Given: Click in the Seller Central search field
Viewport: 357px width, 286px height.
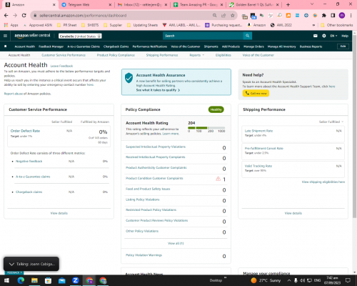Looking at the screenshot, I should click(x=203, y=36).
